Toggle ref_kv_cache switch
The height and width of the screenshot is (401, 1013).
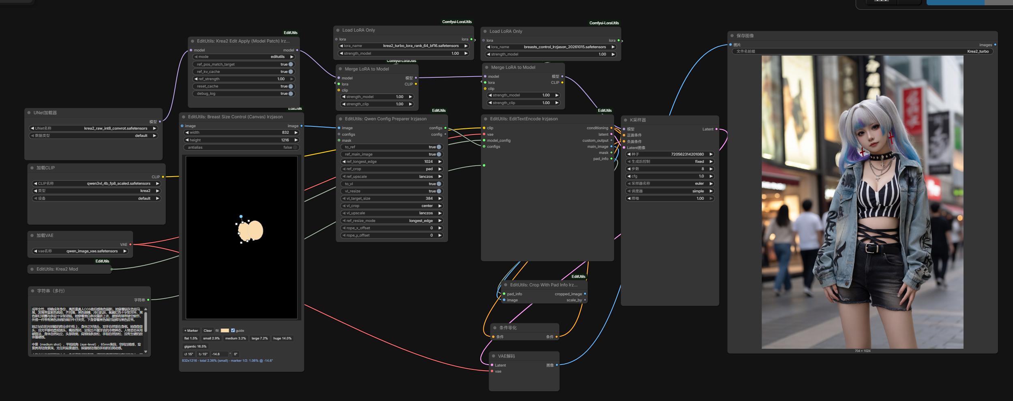(x=291, y=72)
